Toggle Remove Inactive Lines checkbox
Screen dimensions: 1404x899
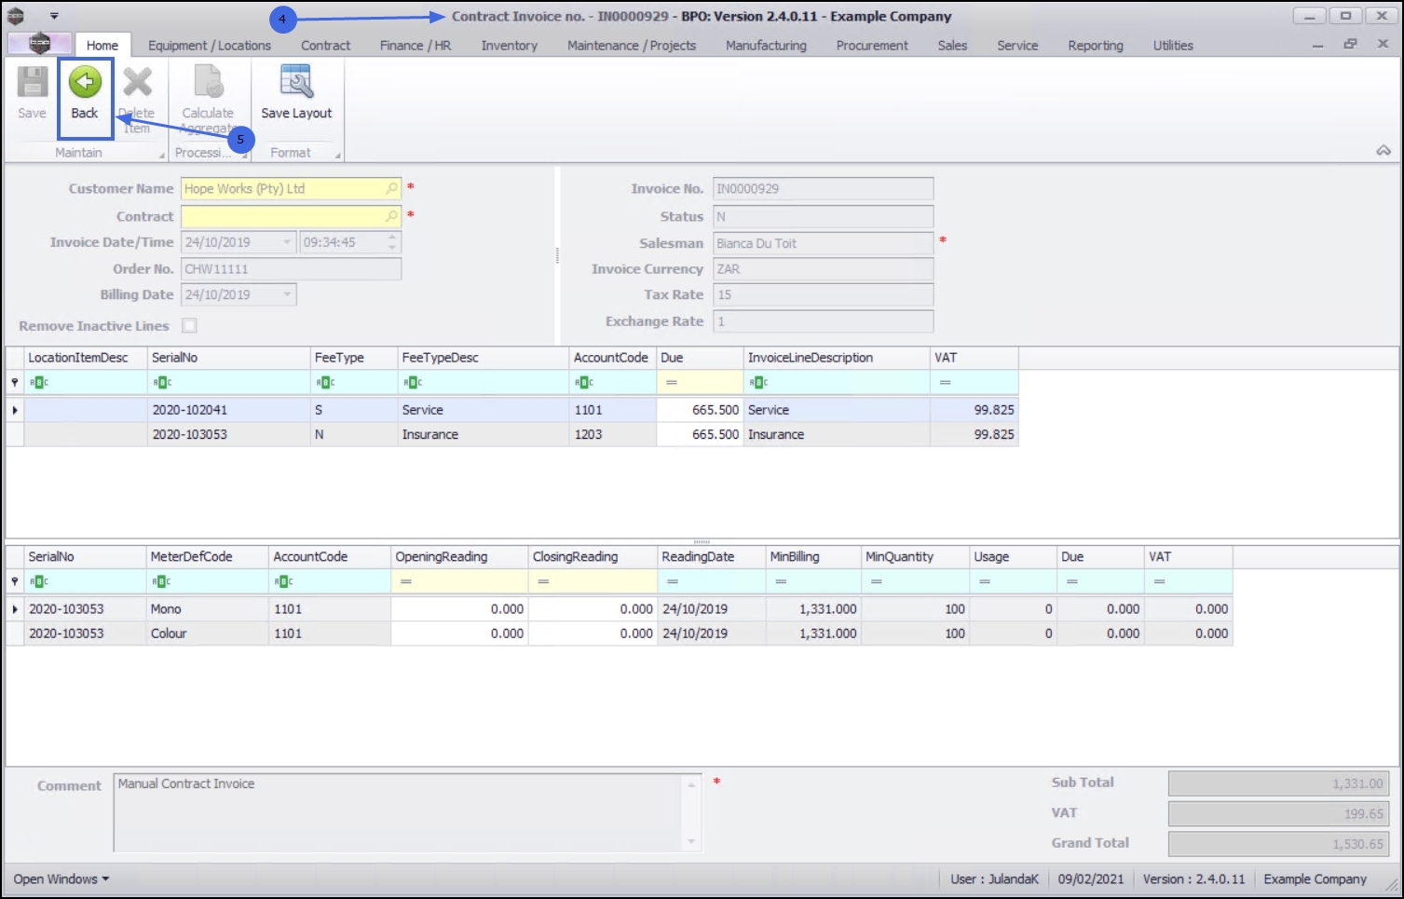[189, 325]
